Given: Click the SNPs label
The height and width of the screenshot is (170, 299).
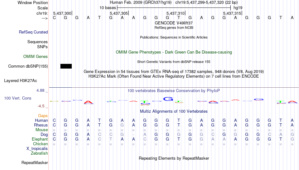Looking at the screenshot, I should pyautogui.click(x=42, y=47).
